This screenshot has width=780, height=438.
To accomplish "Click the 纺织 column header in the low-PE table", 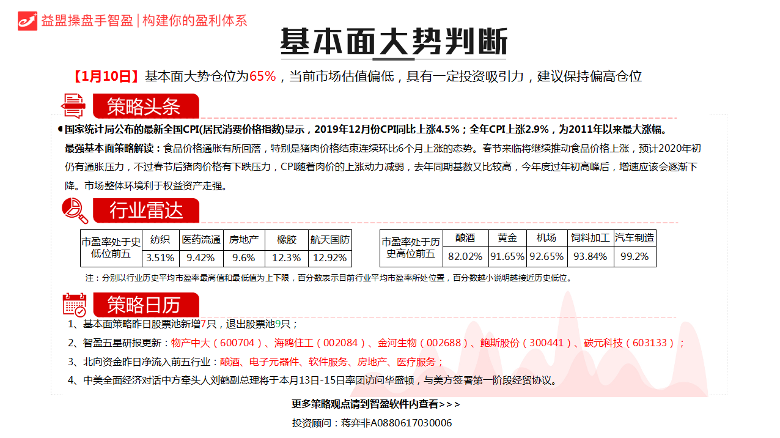I will coord(160,240).
